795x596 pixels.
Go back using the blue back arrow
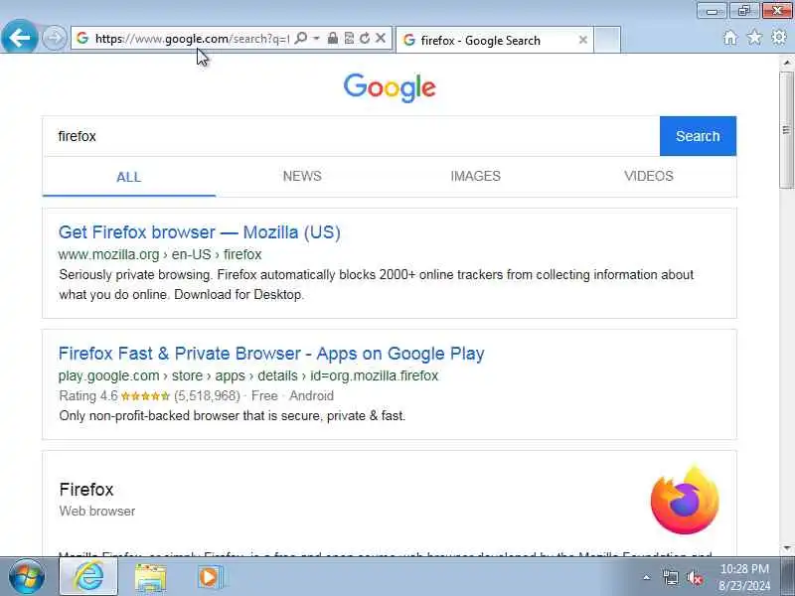point(19,37)
